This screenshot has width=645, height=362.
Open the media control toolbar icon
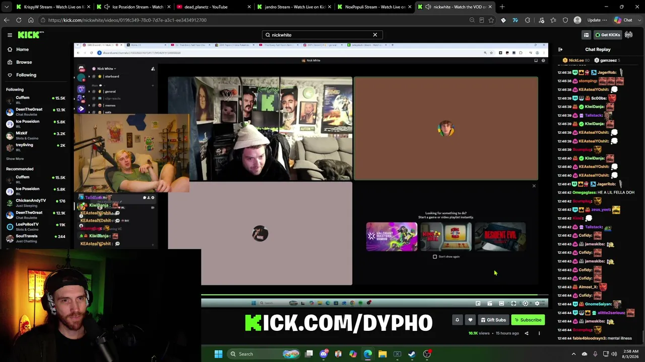point(541,20)
